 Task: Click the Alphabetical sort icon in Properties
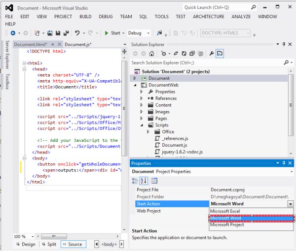click(x=144, y=181)
